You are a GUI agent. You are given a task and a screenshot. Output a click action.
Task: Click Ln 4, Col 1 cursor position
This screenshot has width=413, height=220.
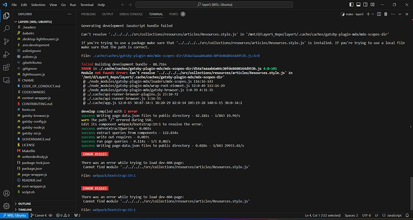click(322, 215)
